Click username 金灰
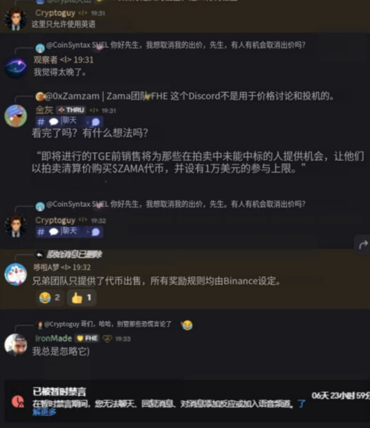This screenshot has height=428, width=370. click(x=44, y=110)
